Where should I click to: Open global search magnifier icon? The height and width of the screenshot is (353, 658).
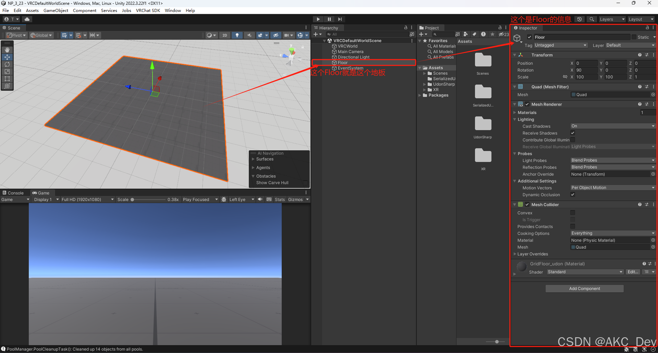tap(592, 19)
